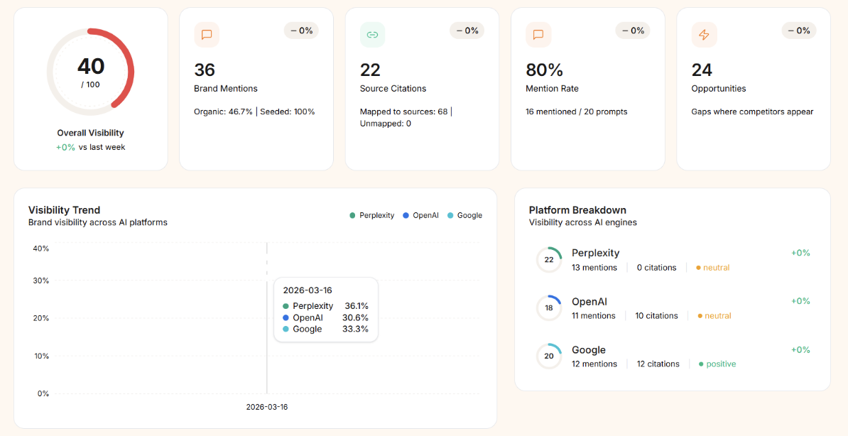
Task: Click the Mention Rate speech bubble icon
Action: pyautogui.click(x=538, y=35)
